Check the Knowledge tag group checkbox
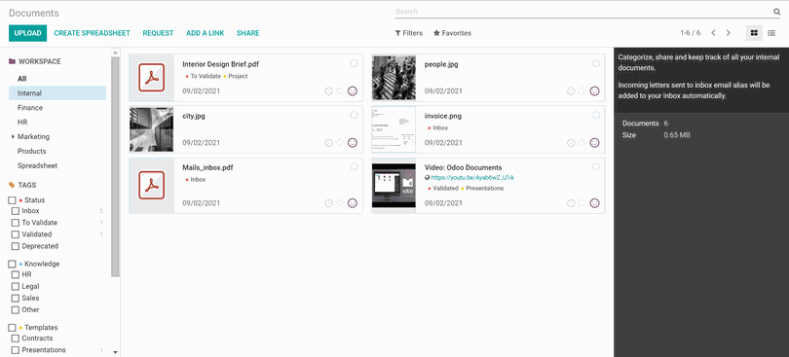Image resolution: width=789 pixels, height=357 pixels. [x=12, y=264]
